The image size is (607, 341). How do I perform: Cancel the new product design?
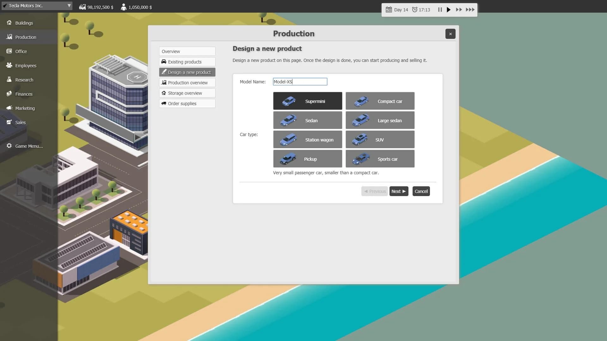[x=421, y=191]
